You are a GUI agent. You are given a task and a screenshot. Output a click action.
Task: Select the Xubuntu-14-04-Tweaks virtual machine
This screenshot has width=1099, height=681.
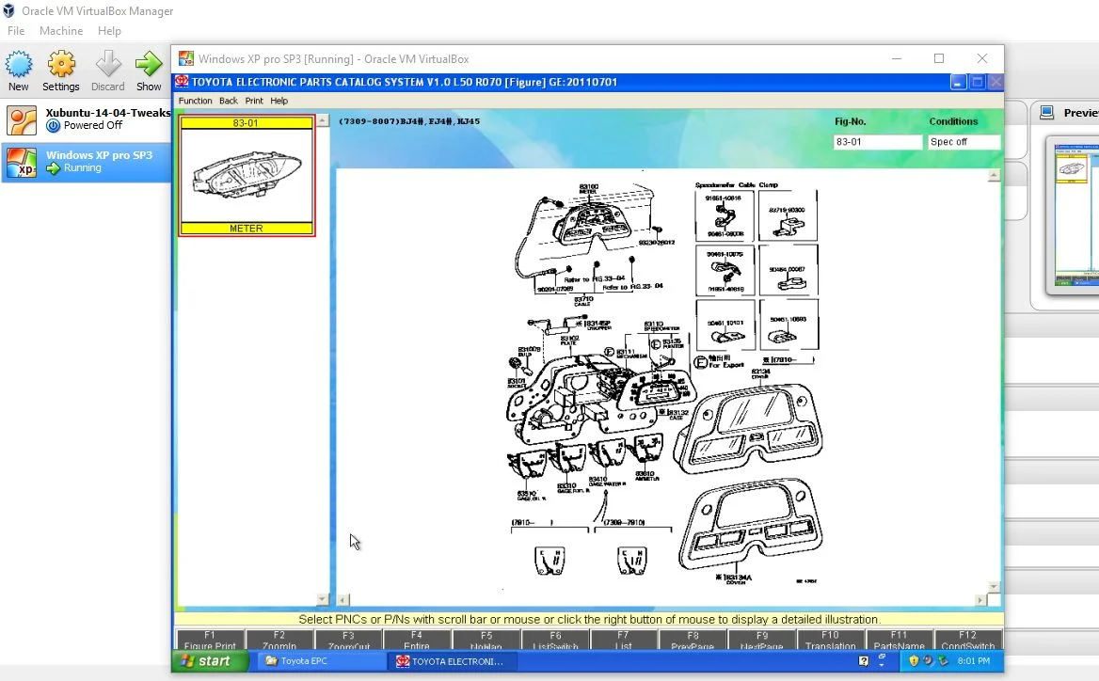click(x=87, y=119)
